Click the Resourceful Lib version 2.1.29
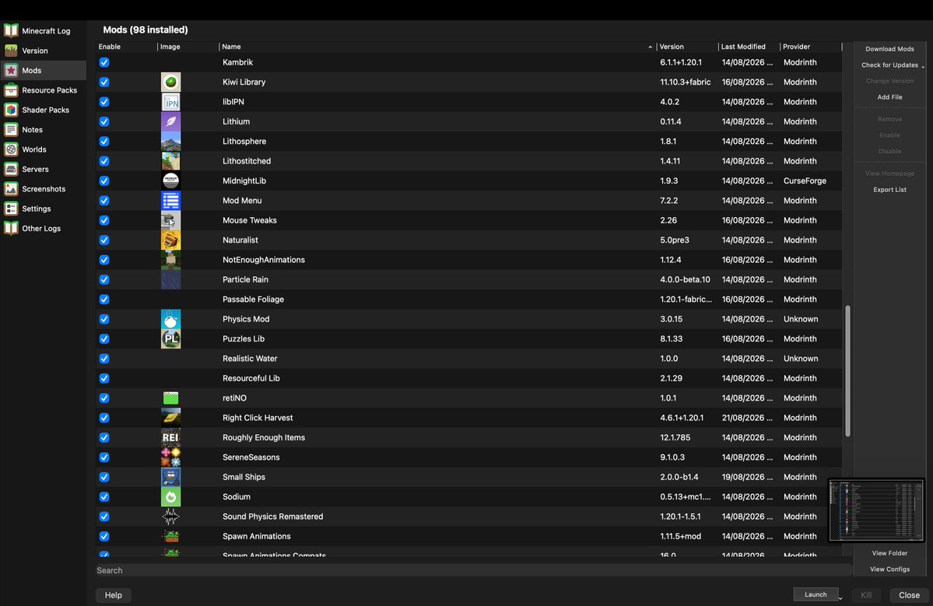 672,378
